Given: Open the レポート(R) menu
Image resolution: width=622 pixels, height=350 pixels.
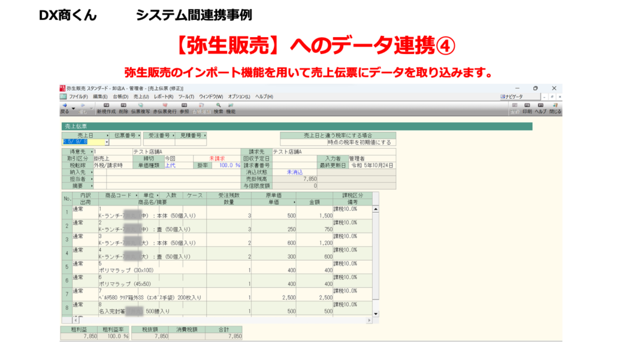Looking at the screenshot, I should pyautogui.click(x=164, y=97).
